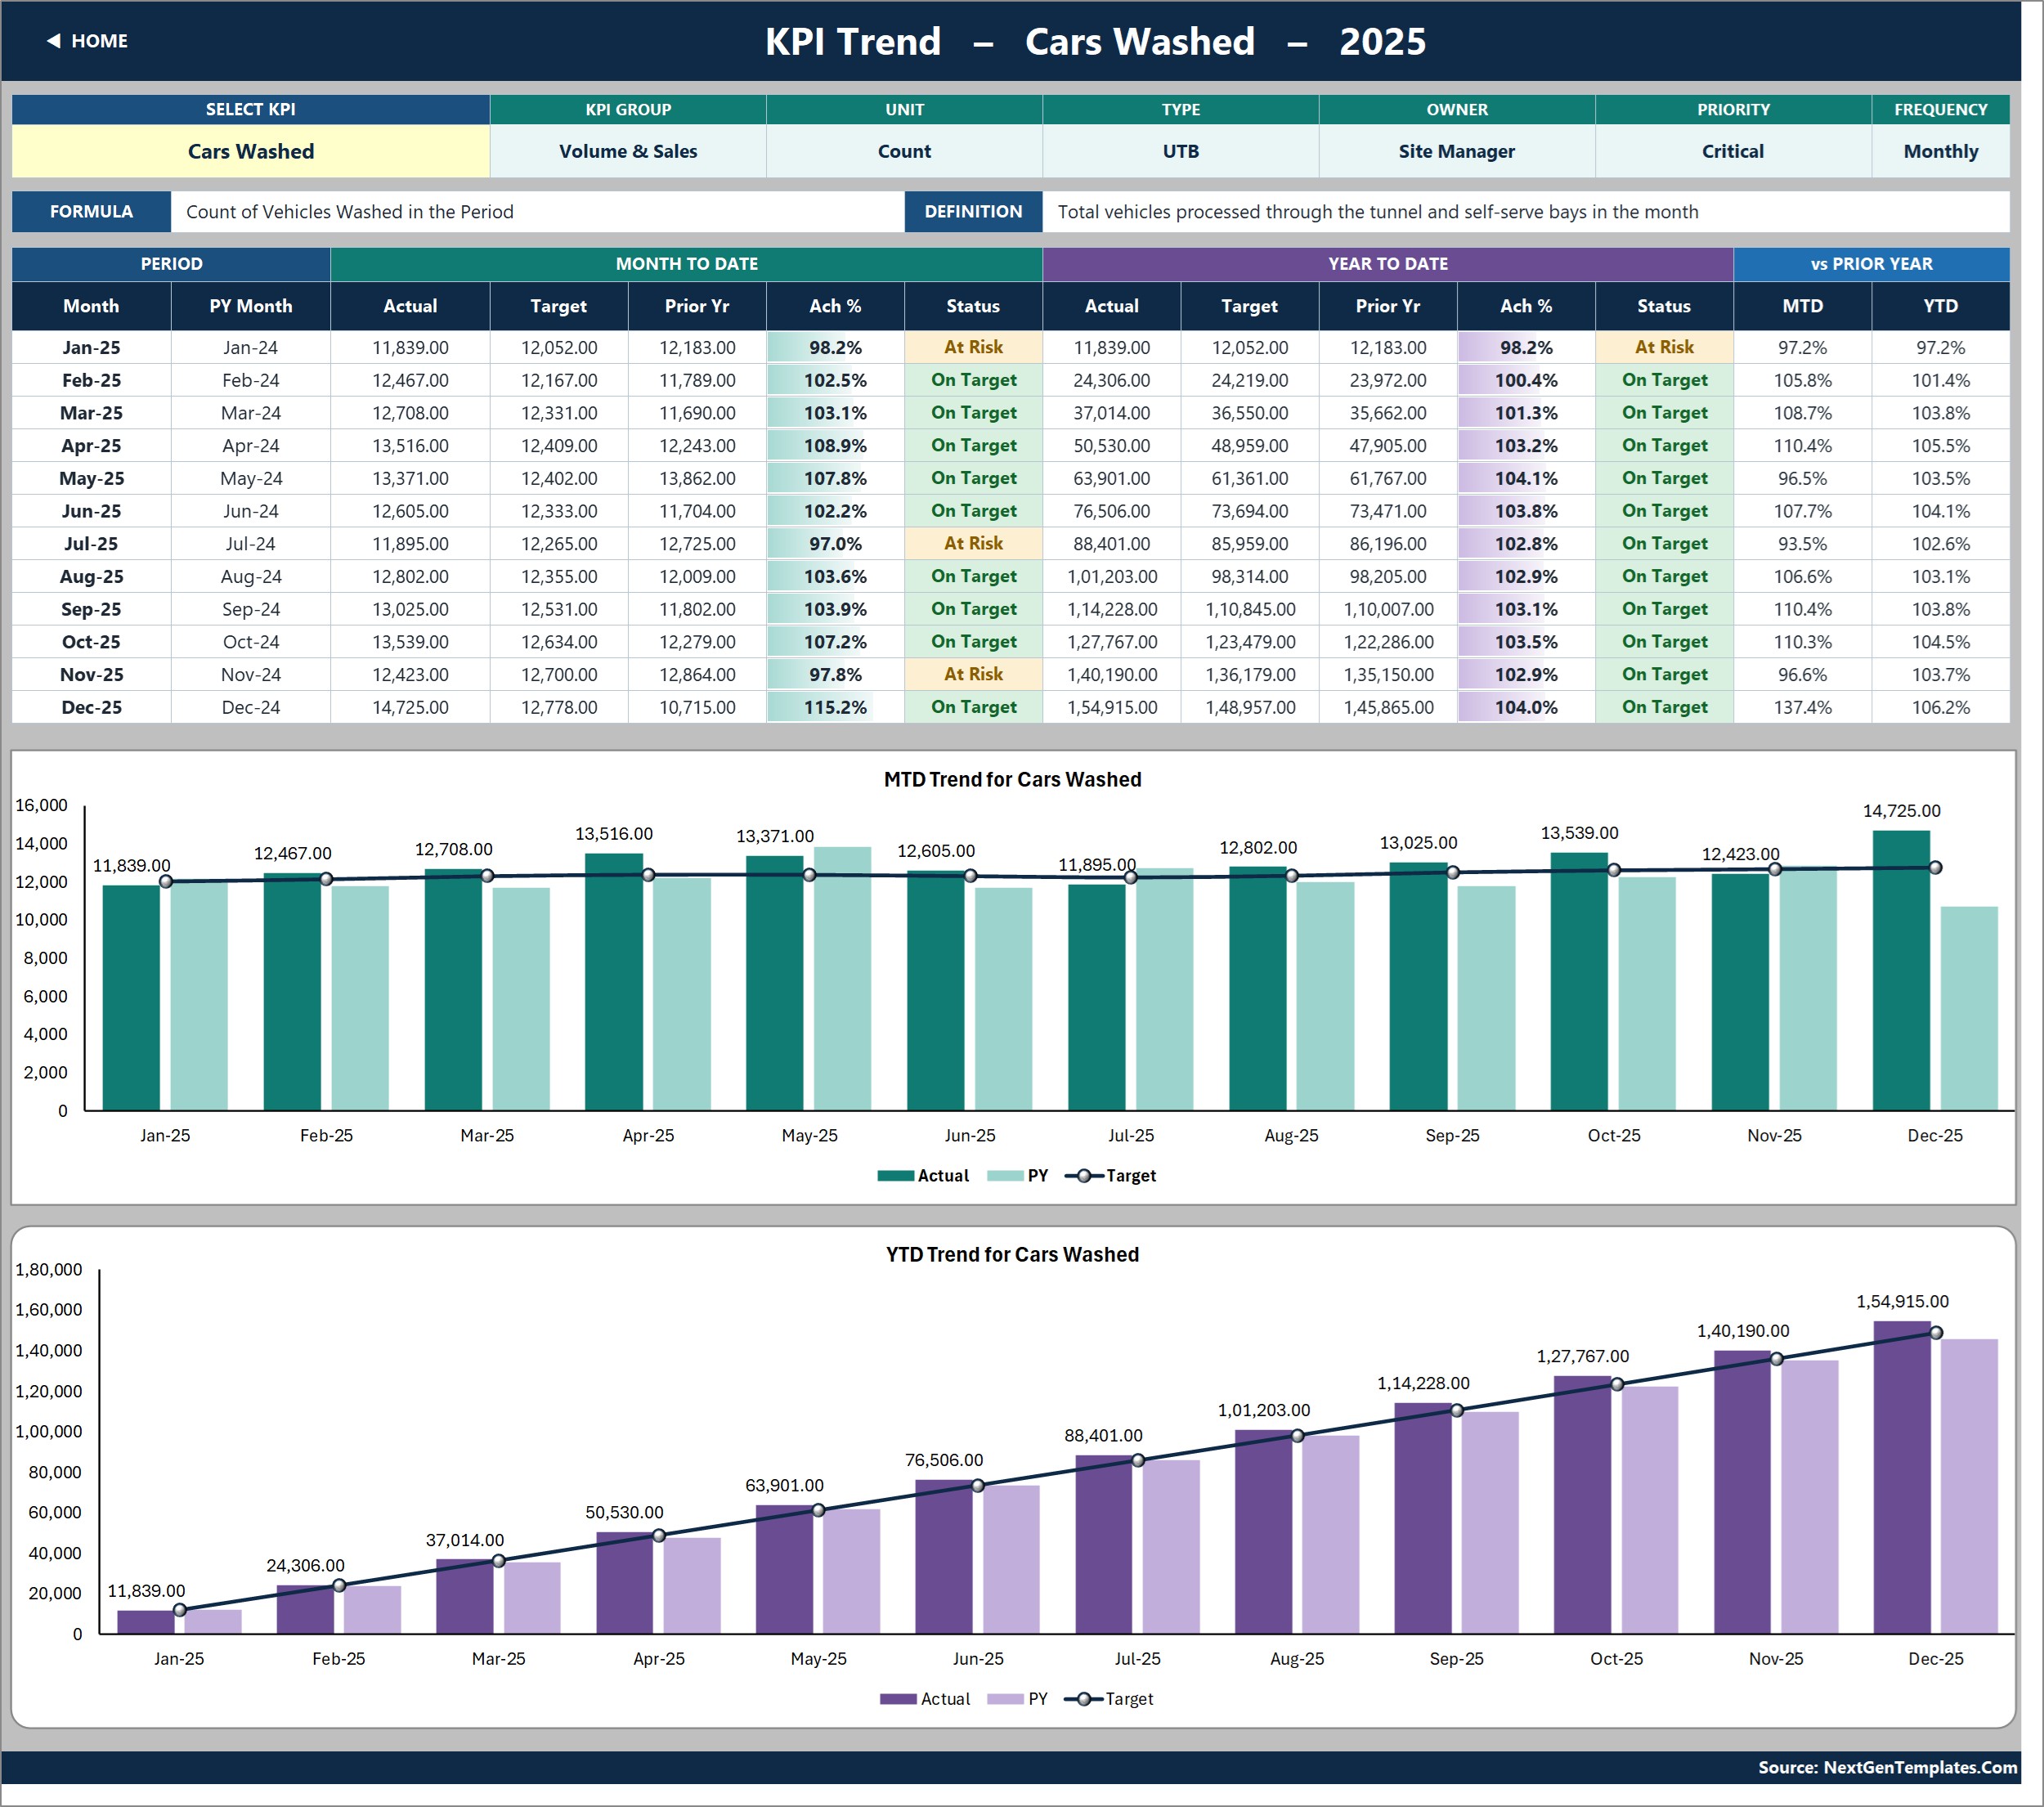
Task: Click the Apr-25 Actual bar in MTD chart
Action: click(613, 981)
